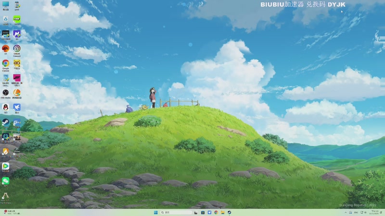Launch the EA app desktop shortcut
Image resolution: width=385 pixels, height=216 pixels.
(5, 49)
